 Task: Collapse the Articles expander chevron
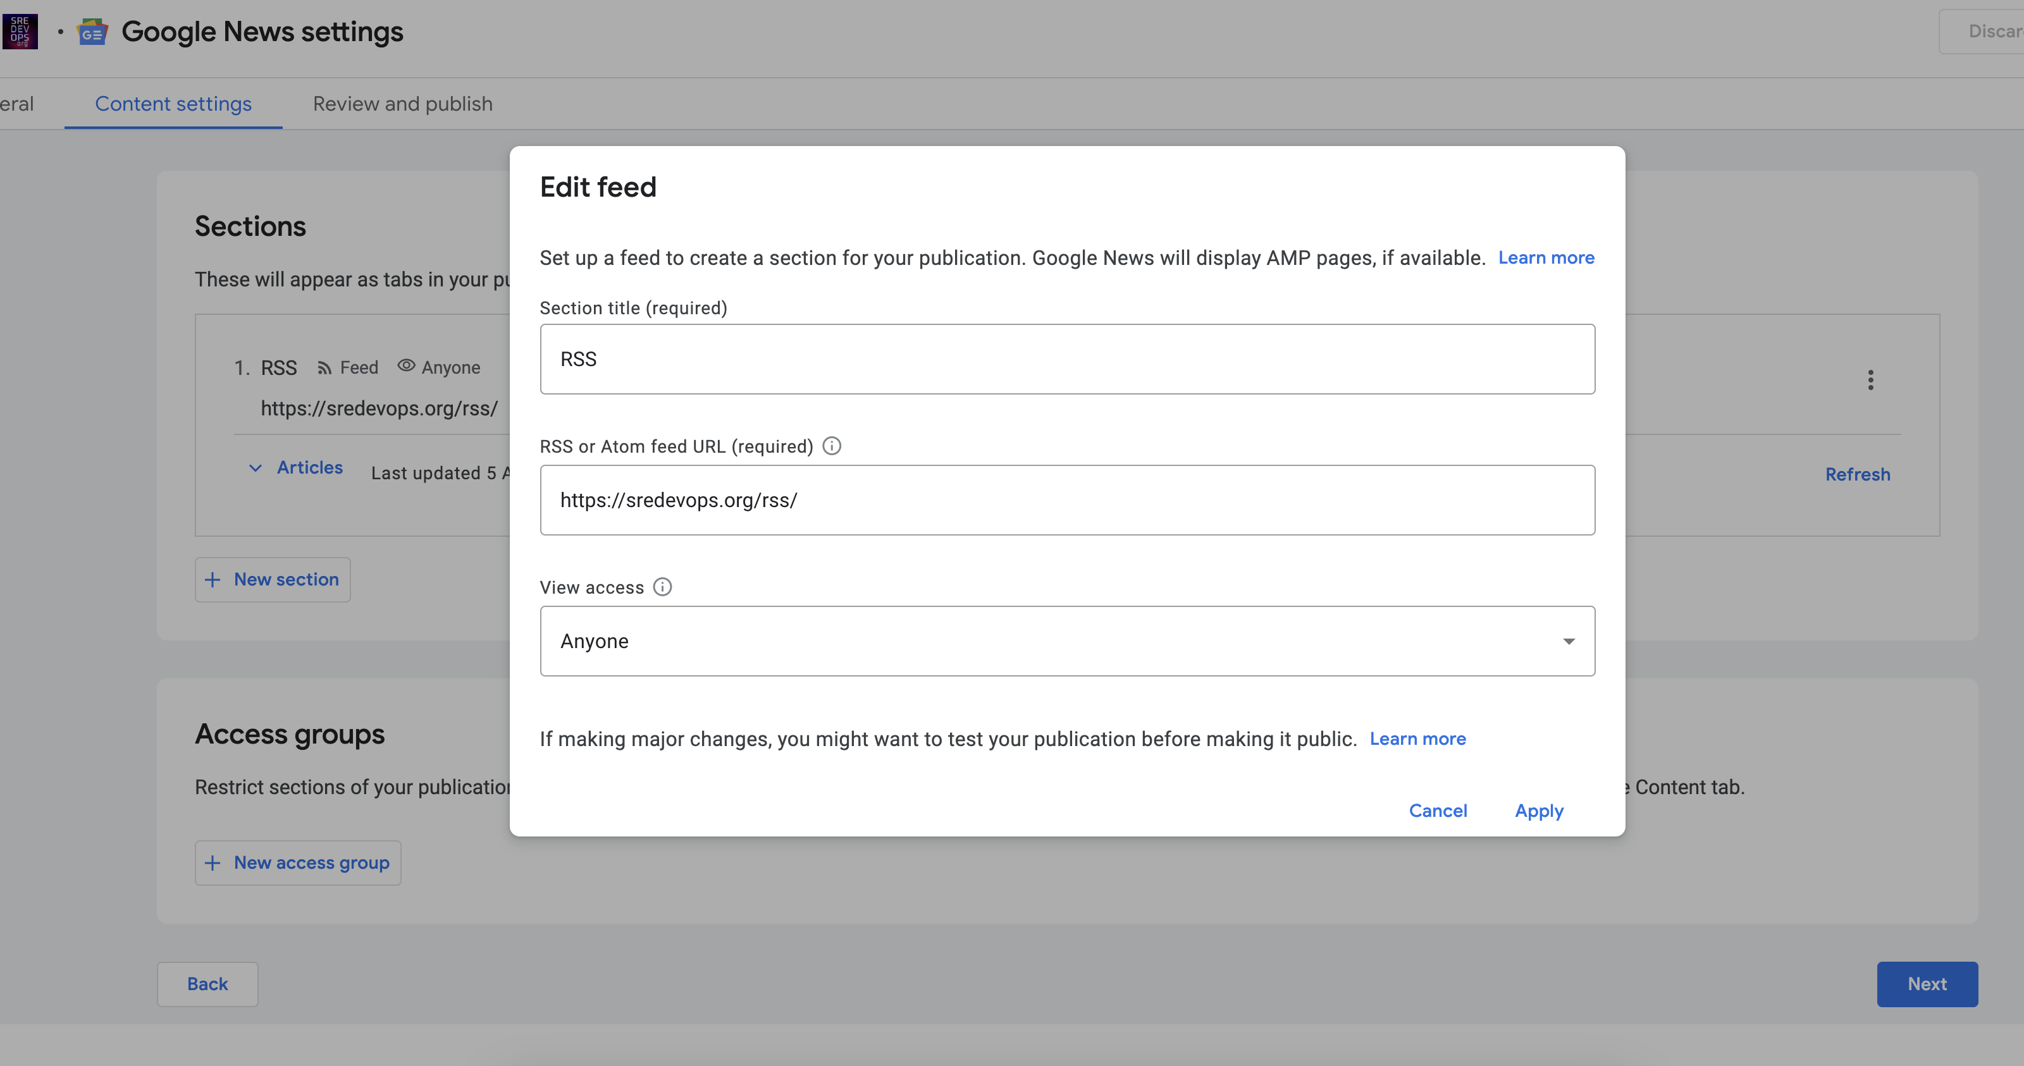click(256, 468)
